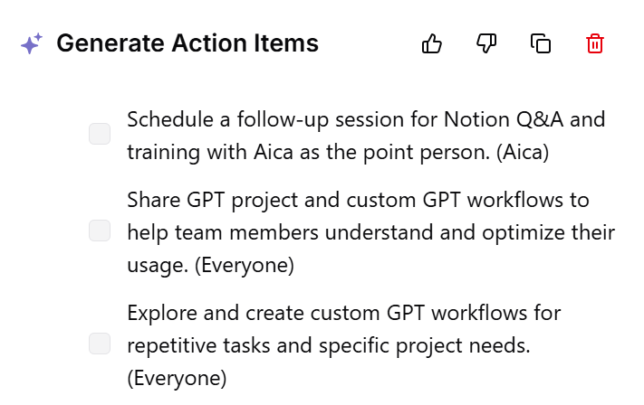Tick the Share GPT project checkbox
644x405 pixels.
click(100, 231)
